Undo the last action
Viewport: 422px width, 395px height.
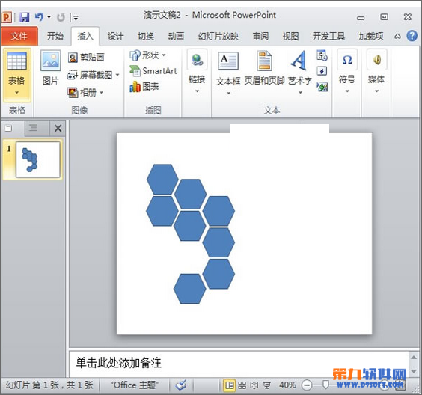tap(39, 17)
